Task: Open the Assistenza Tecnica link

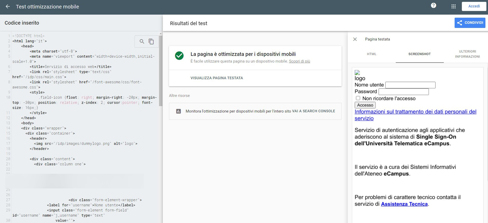Action: [404, 204]
